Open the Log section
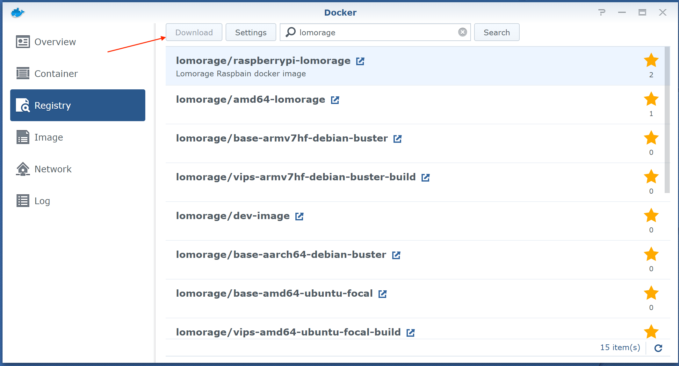This screenshot has height=366, width=679. point(78,201)
